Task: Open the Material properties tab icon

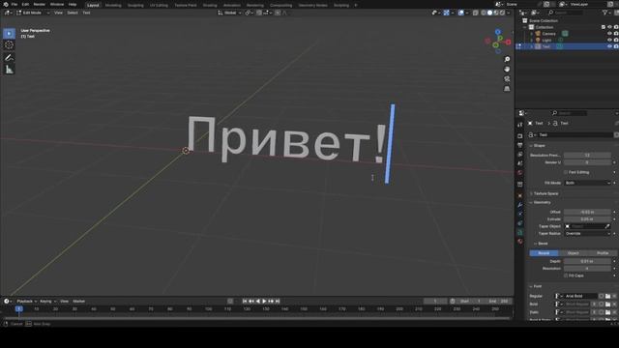Action: [x=520, y=242]
